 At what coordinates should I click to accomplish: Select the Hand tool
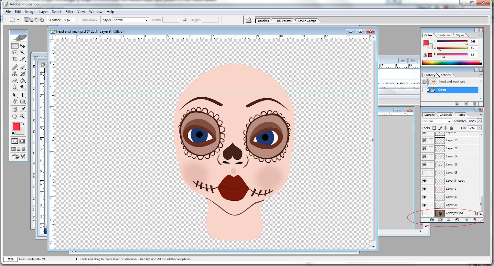pos(15,116)
